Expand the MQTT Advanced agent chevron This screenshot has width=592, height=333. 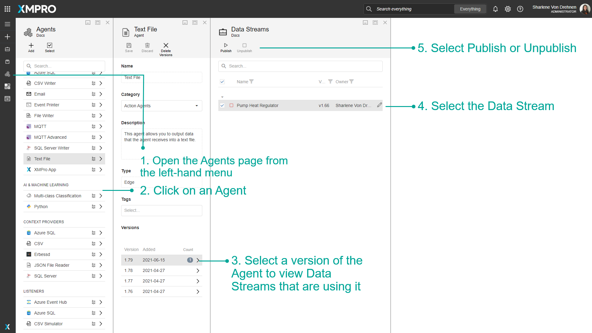pyautogui.click(x=101, y=137)
